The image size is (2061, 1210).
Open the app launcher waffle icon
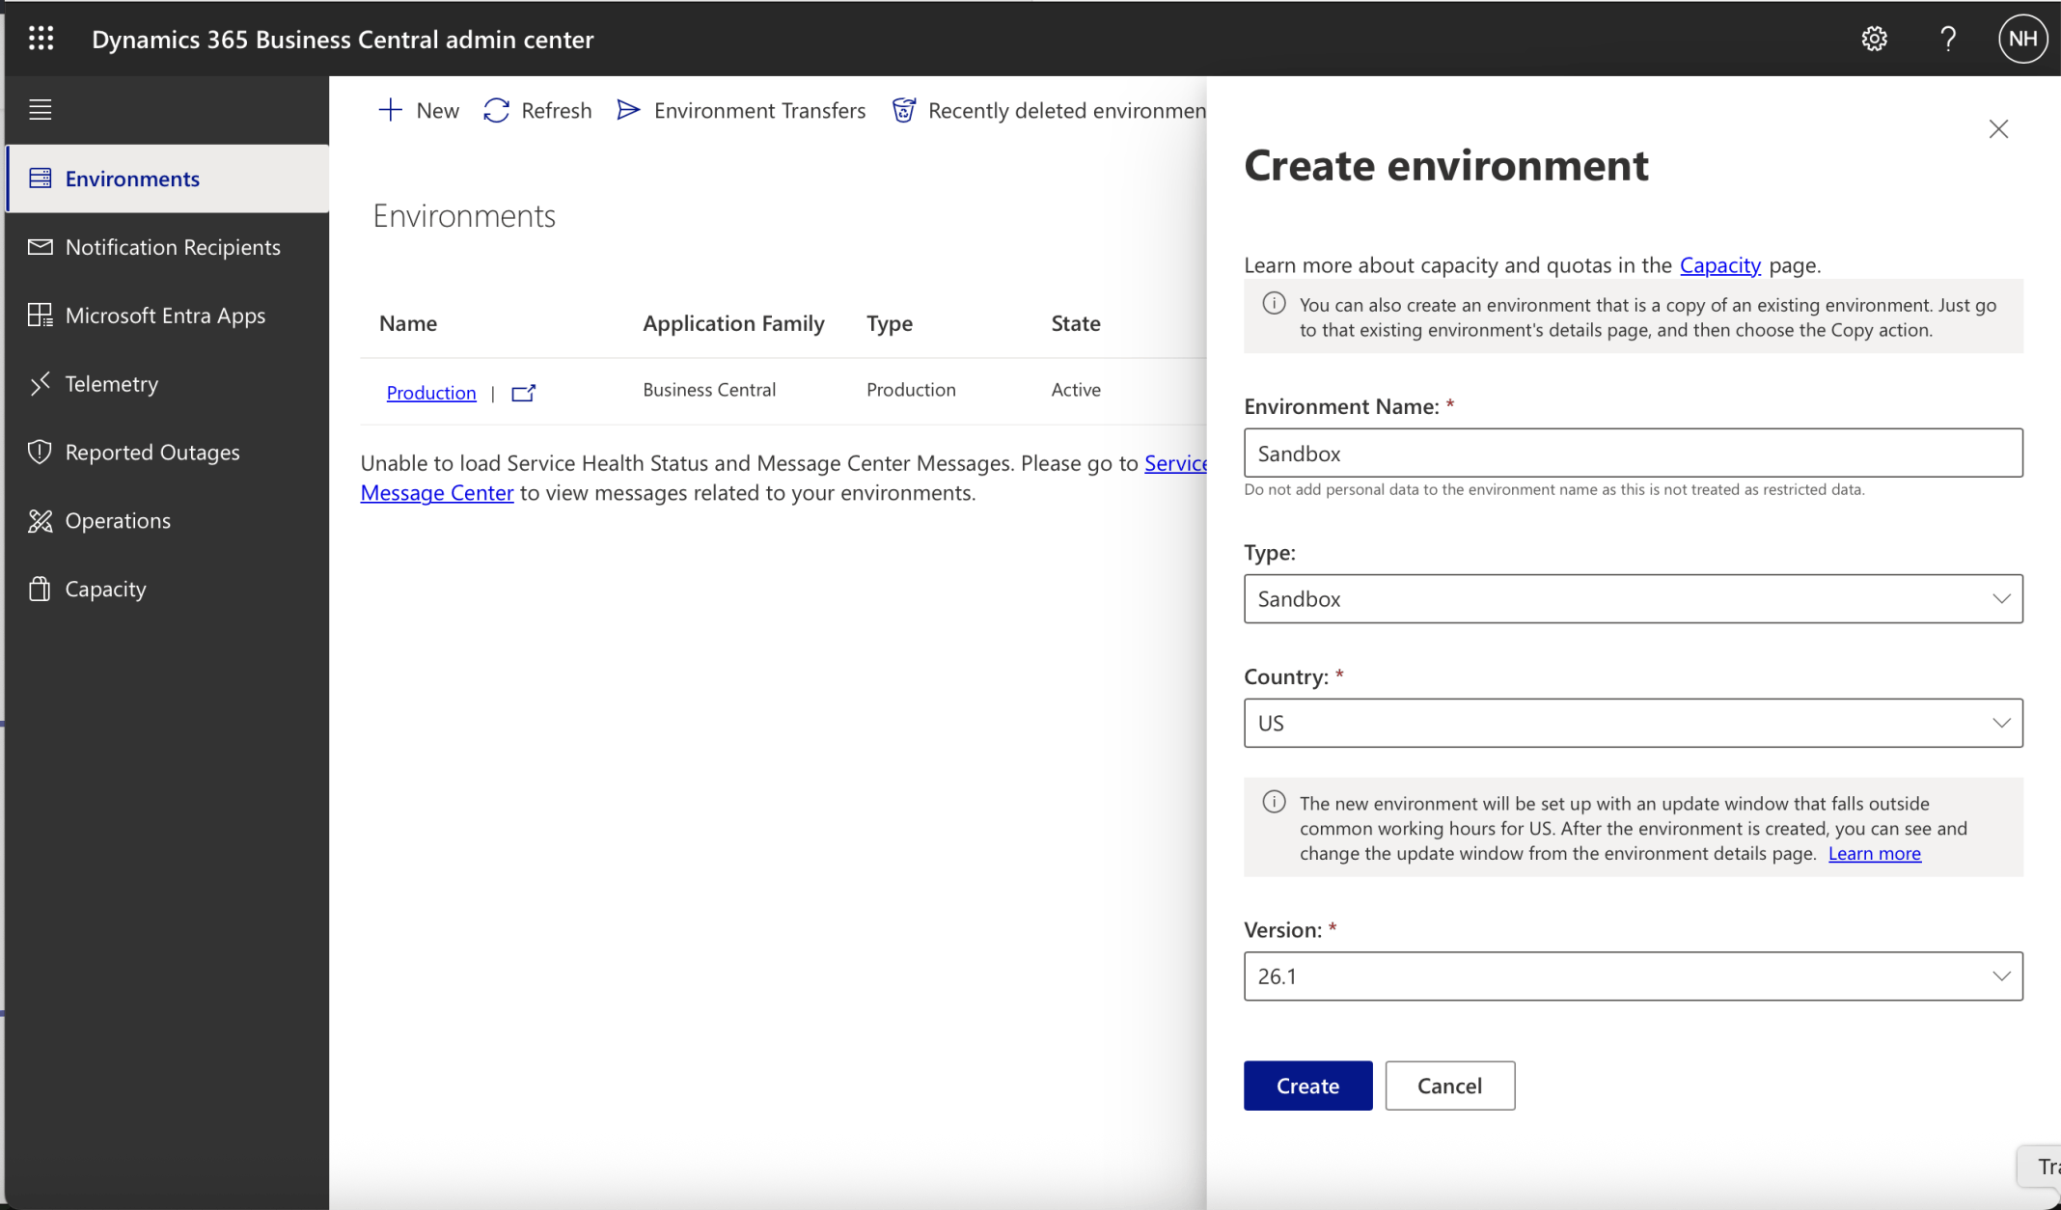click(41, 39)
